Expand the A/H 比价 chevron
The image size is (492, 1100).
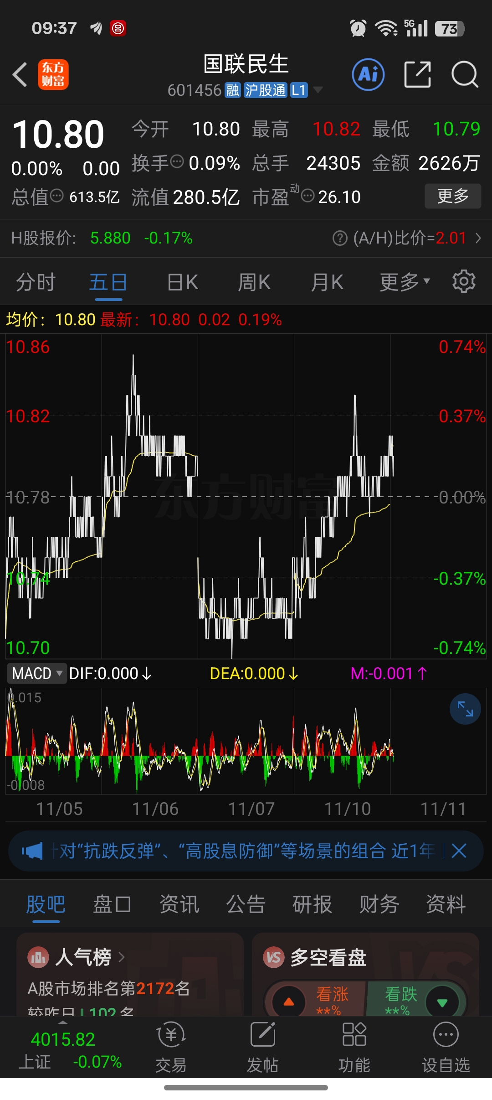click(x=478, y=238)
